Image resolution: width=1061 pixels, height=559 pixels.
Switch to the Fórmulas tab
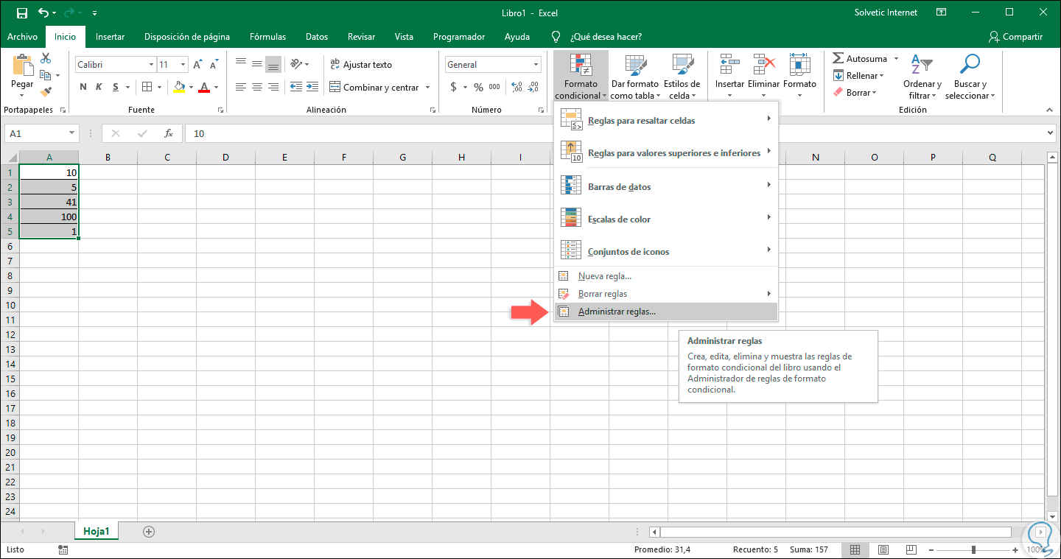click(267, 37)
